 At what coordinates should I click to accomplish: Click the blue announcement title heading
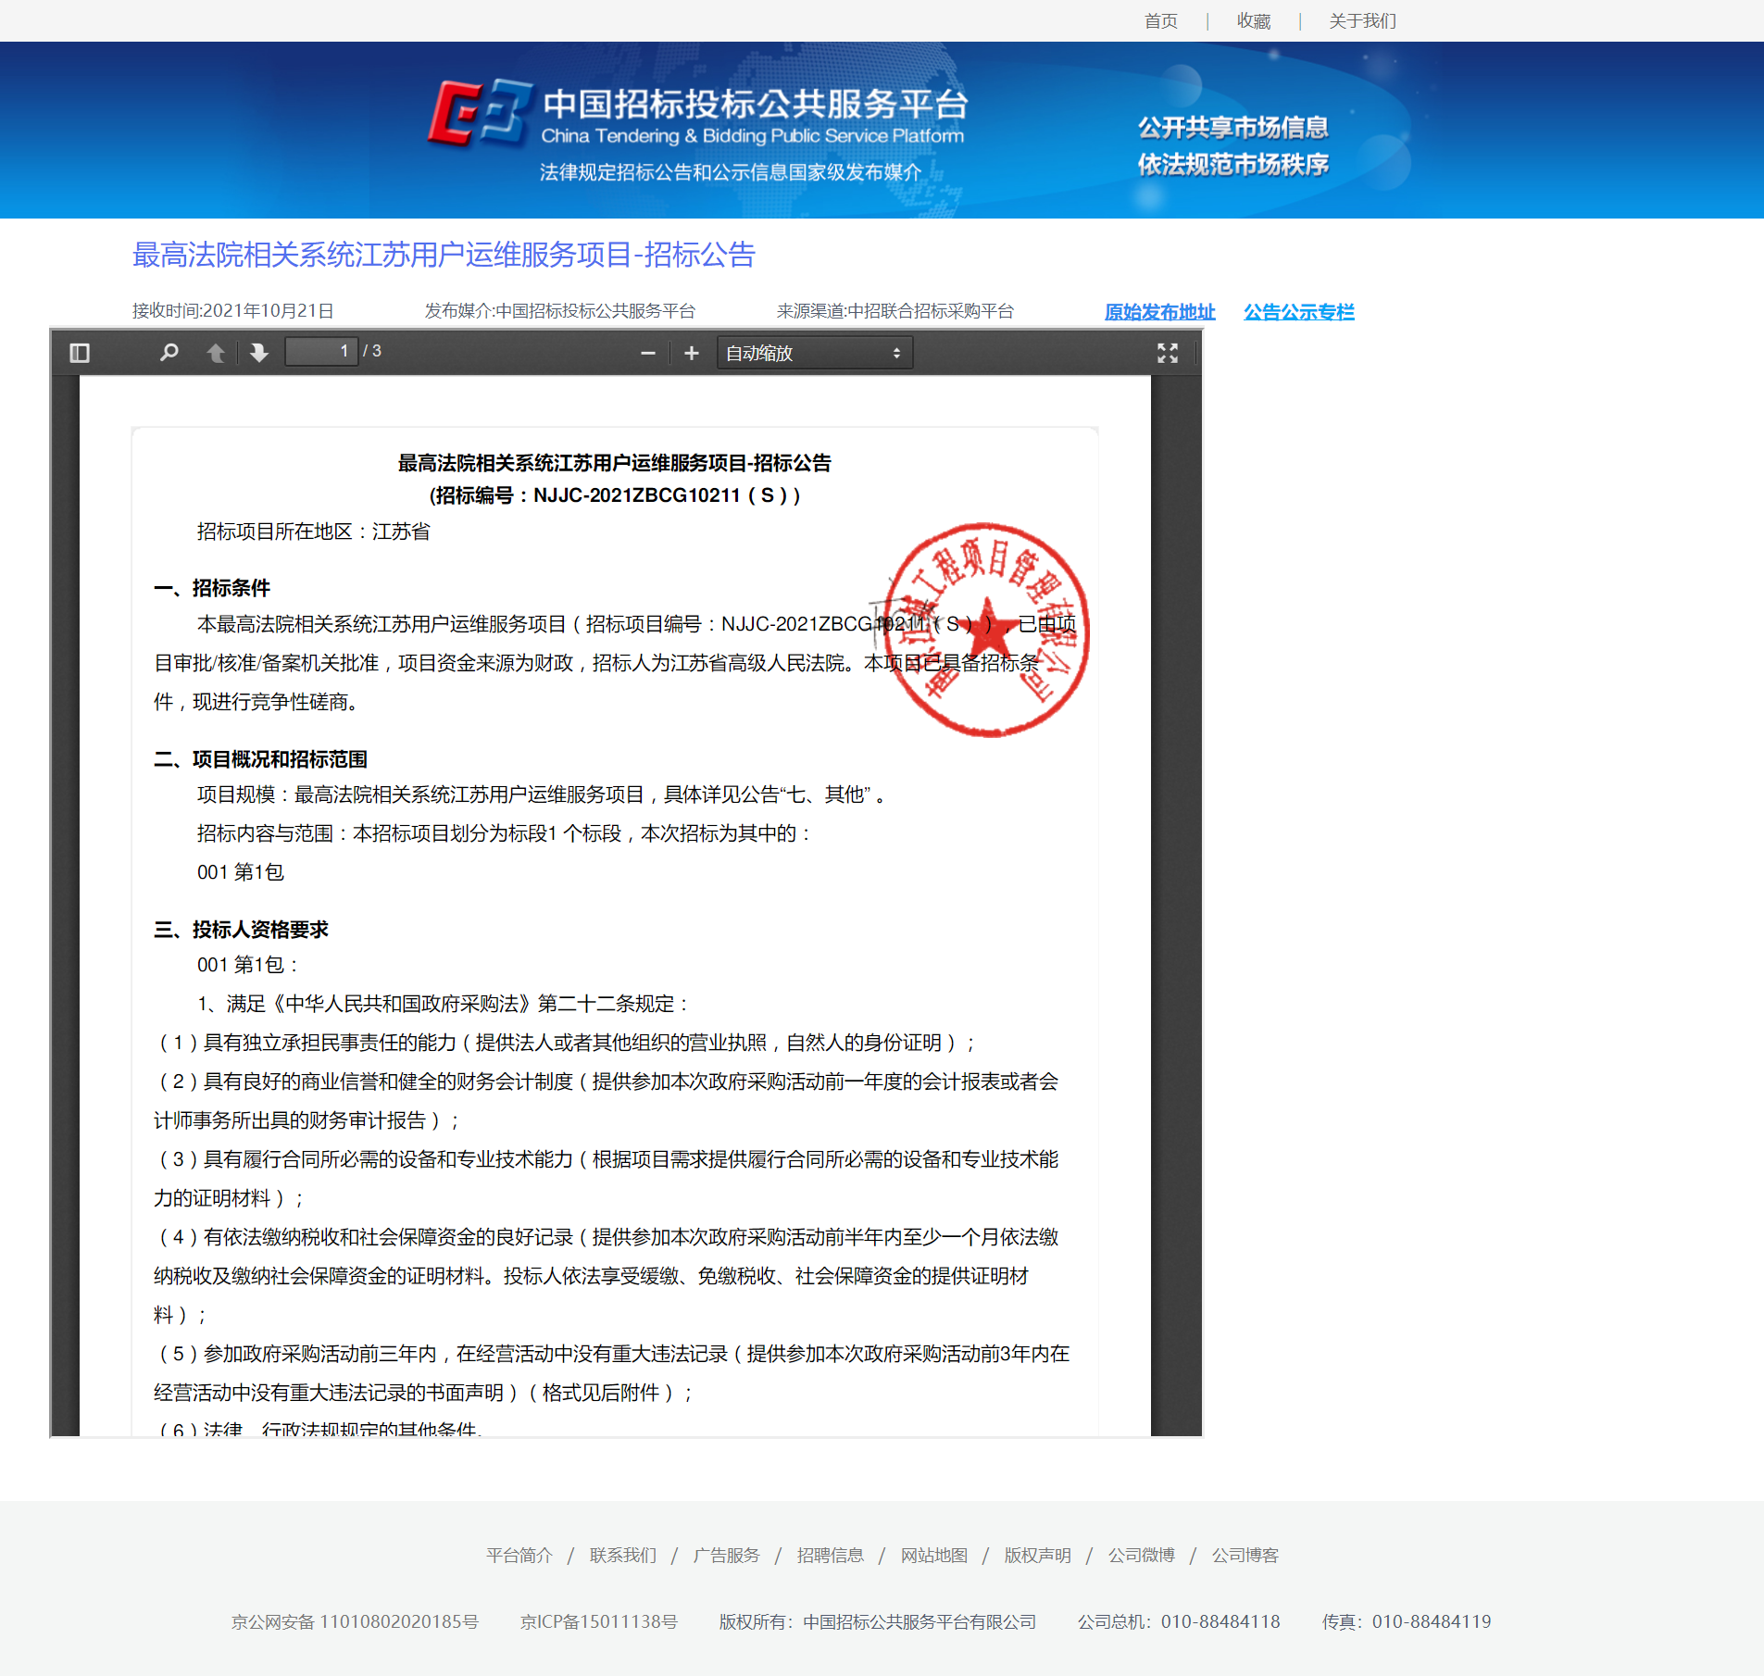(x=444, y=255)
